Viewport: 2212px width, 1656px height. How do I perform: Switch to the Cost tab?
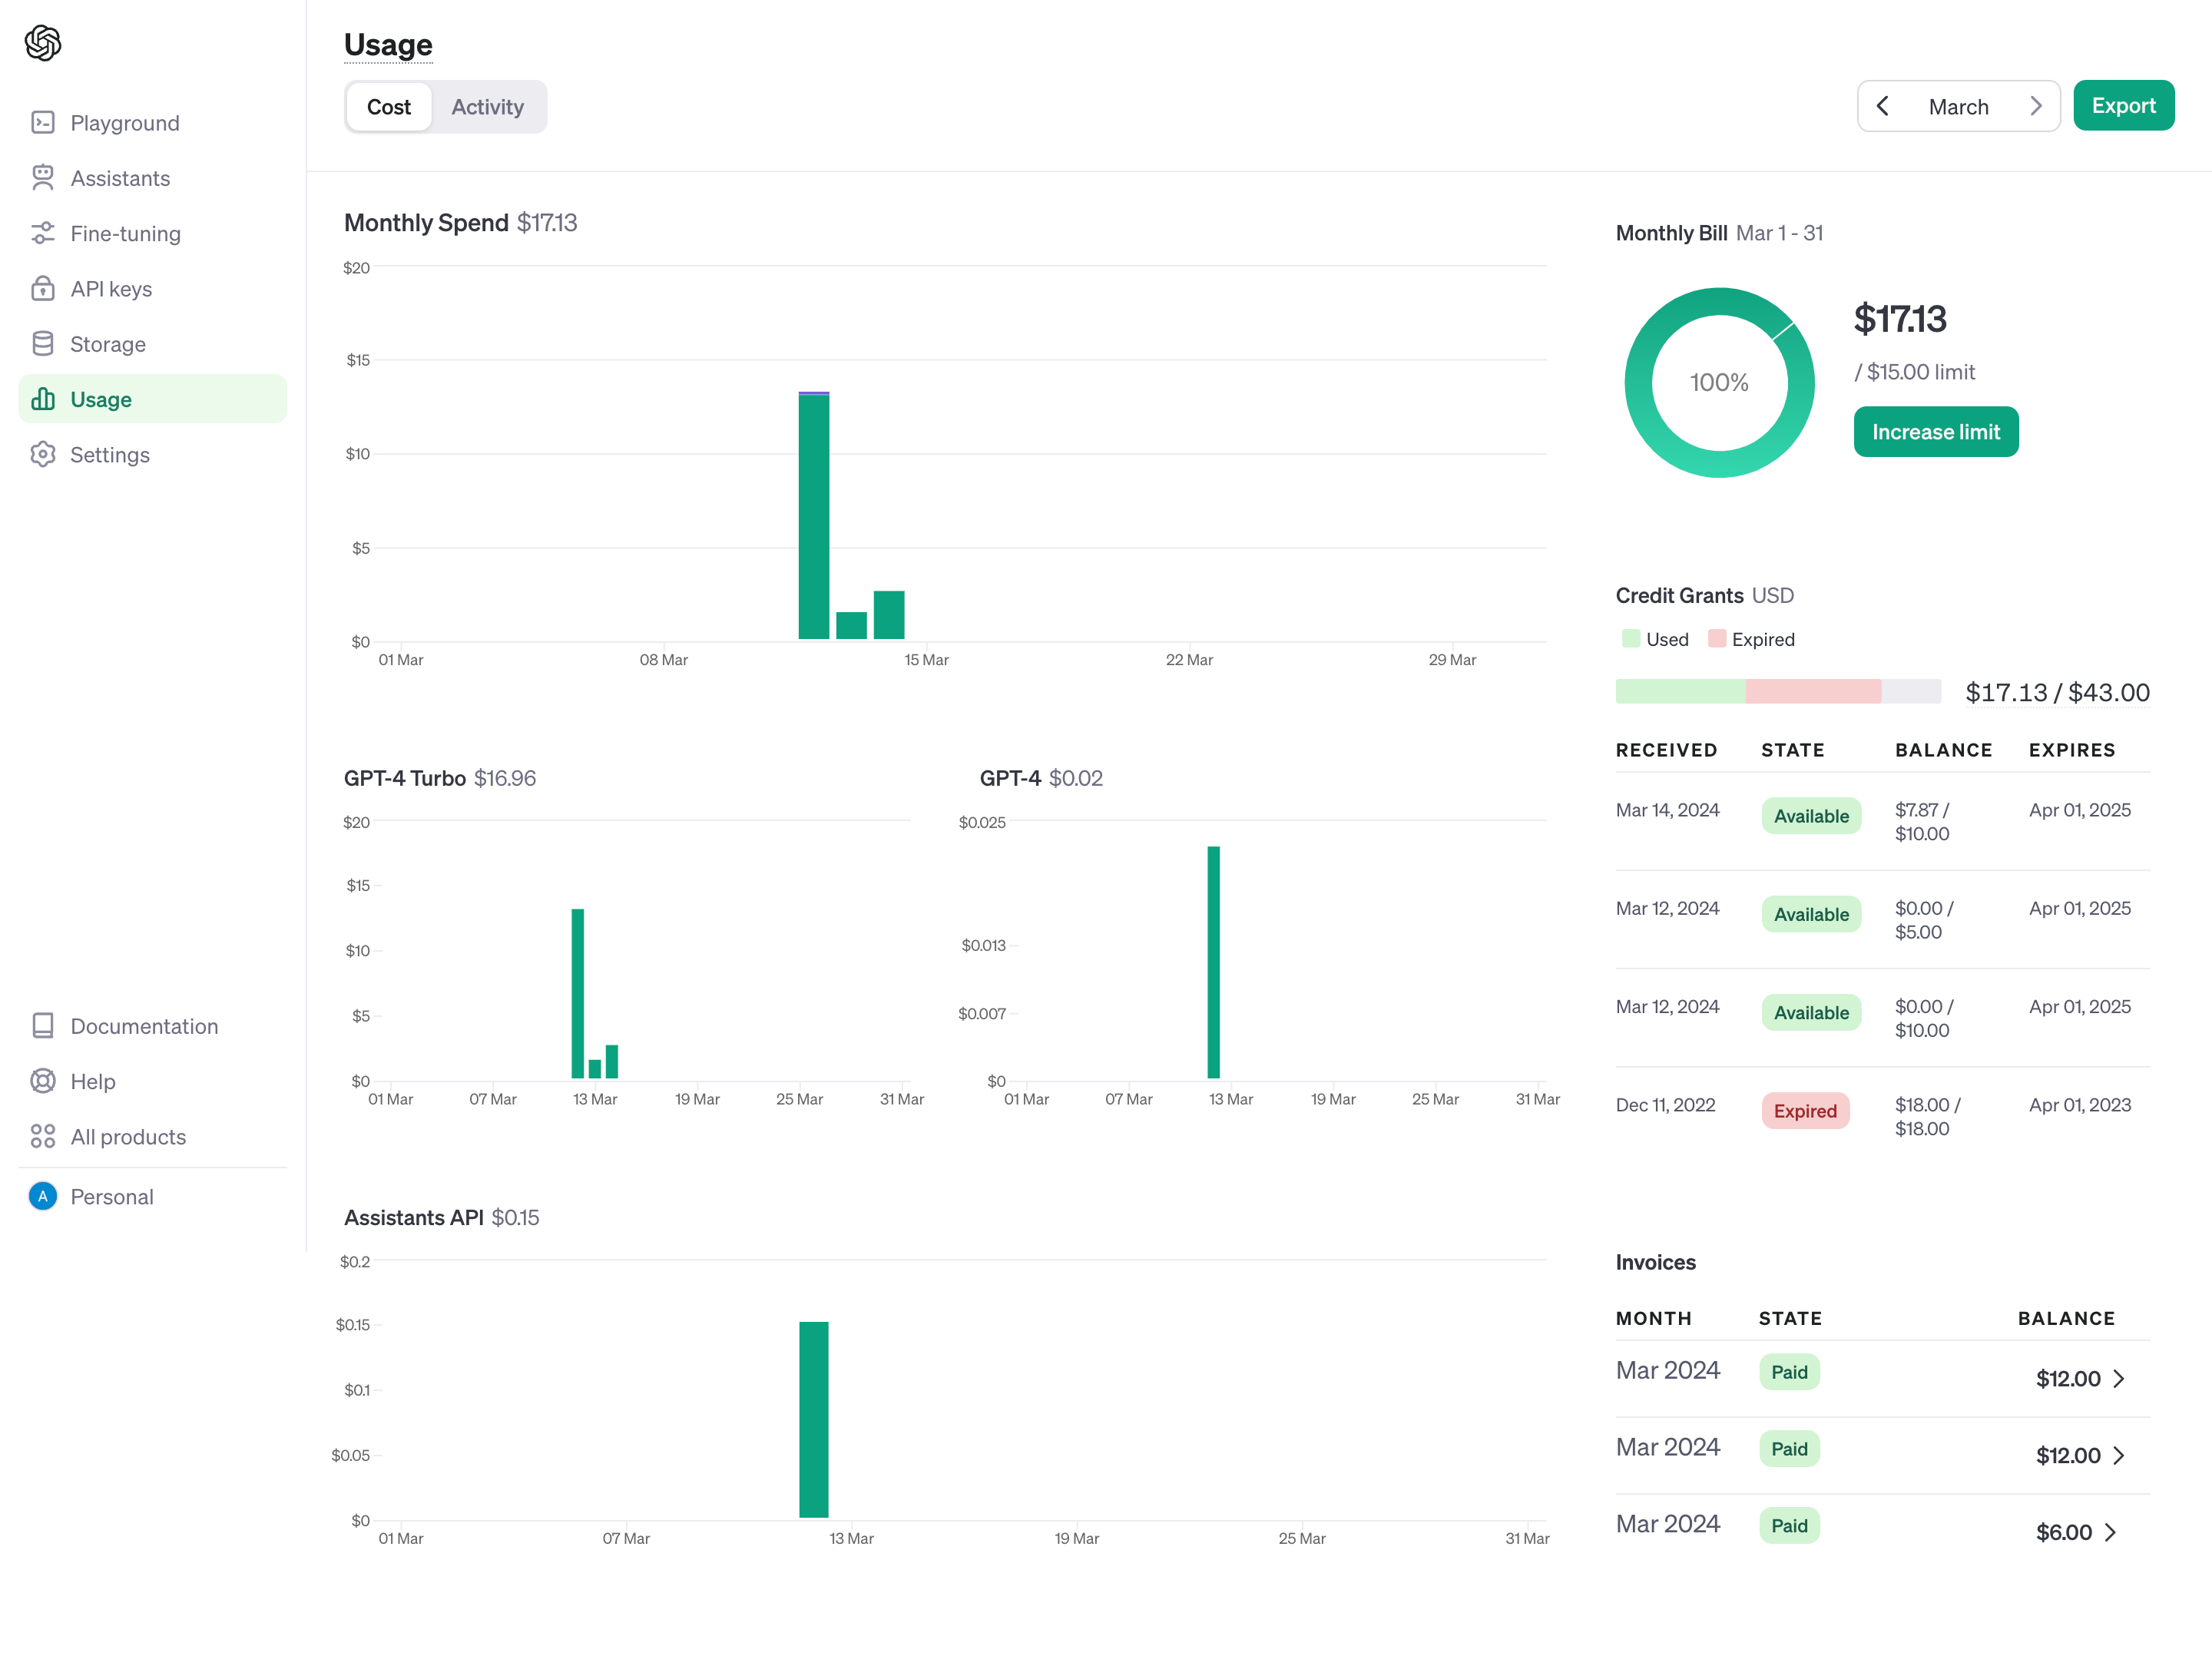pyautogui.click(x=389, y=107)
